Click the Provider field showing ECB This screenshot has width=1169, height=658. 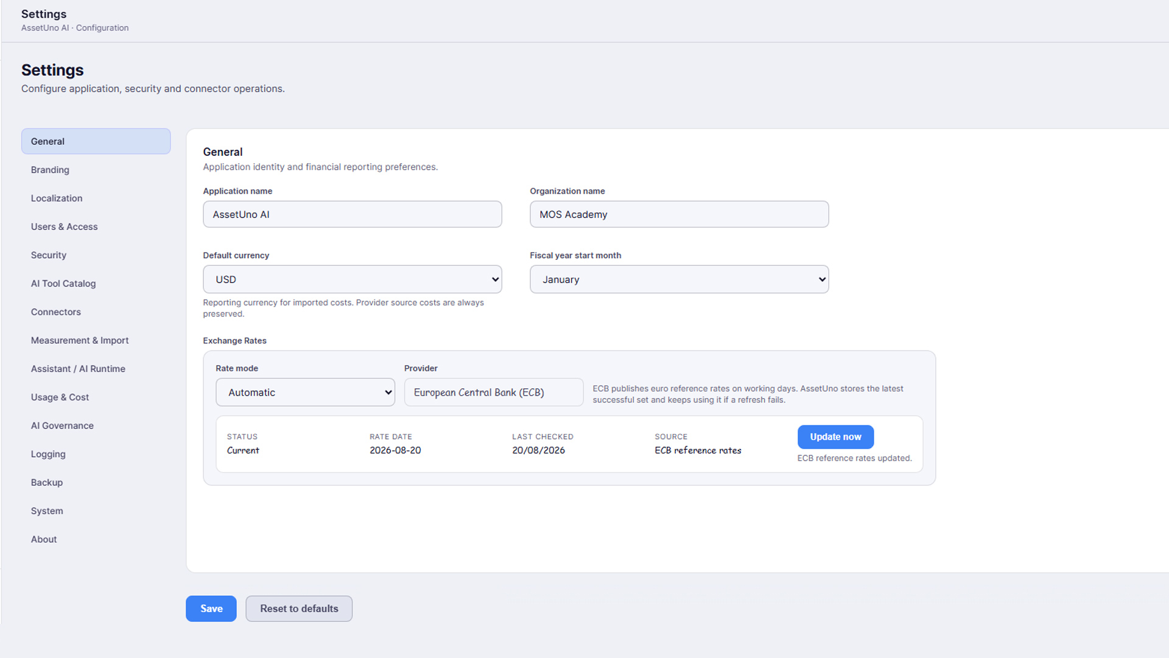click(494, 393)
